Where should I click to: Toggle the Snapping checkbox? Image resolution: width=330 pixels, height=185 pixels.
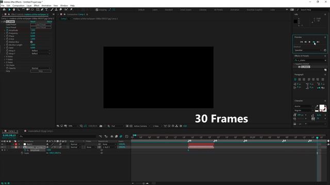pyautogui.click(x=97, y=10)
